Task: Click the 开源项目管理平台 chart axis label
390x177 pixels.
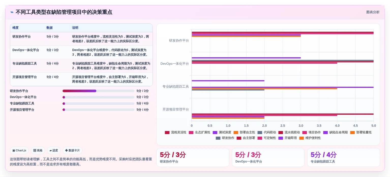Action: point(176,109)
